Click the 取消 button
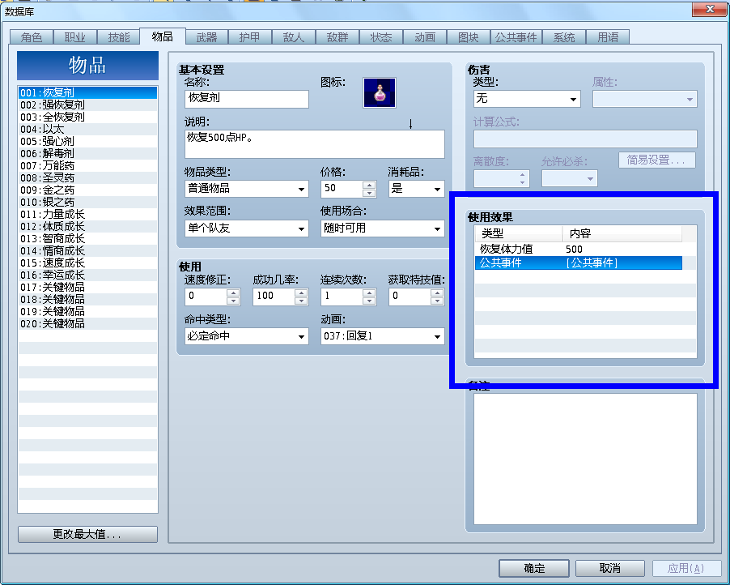 tap(610, 568)
